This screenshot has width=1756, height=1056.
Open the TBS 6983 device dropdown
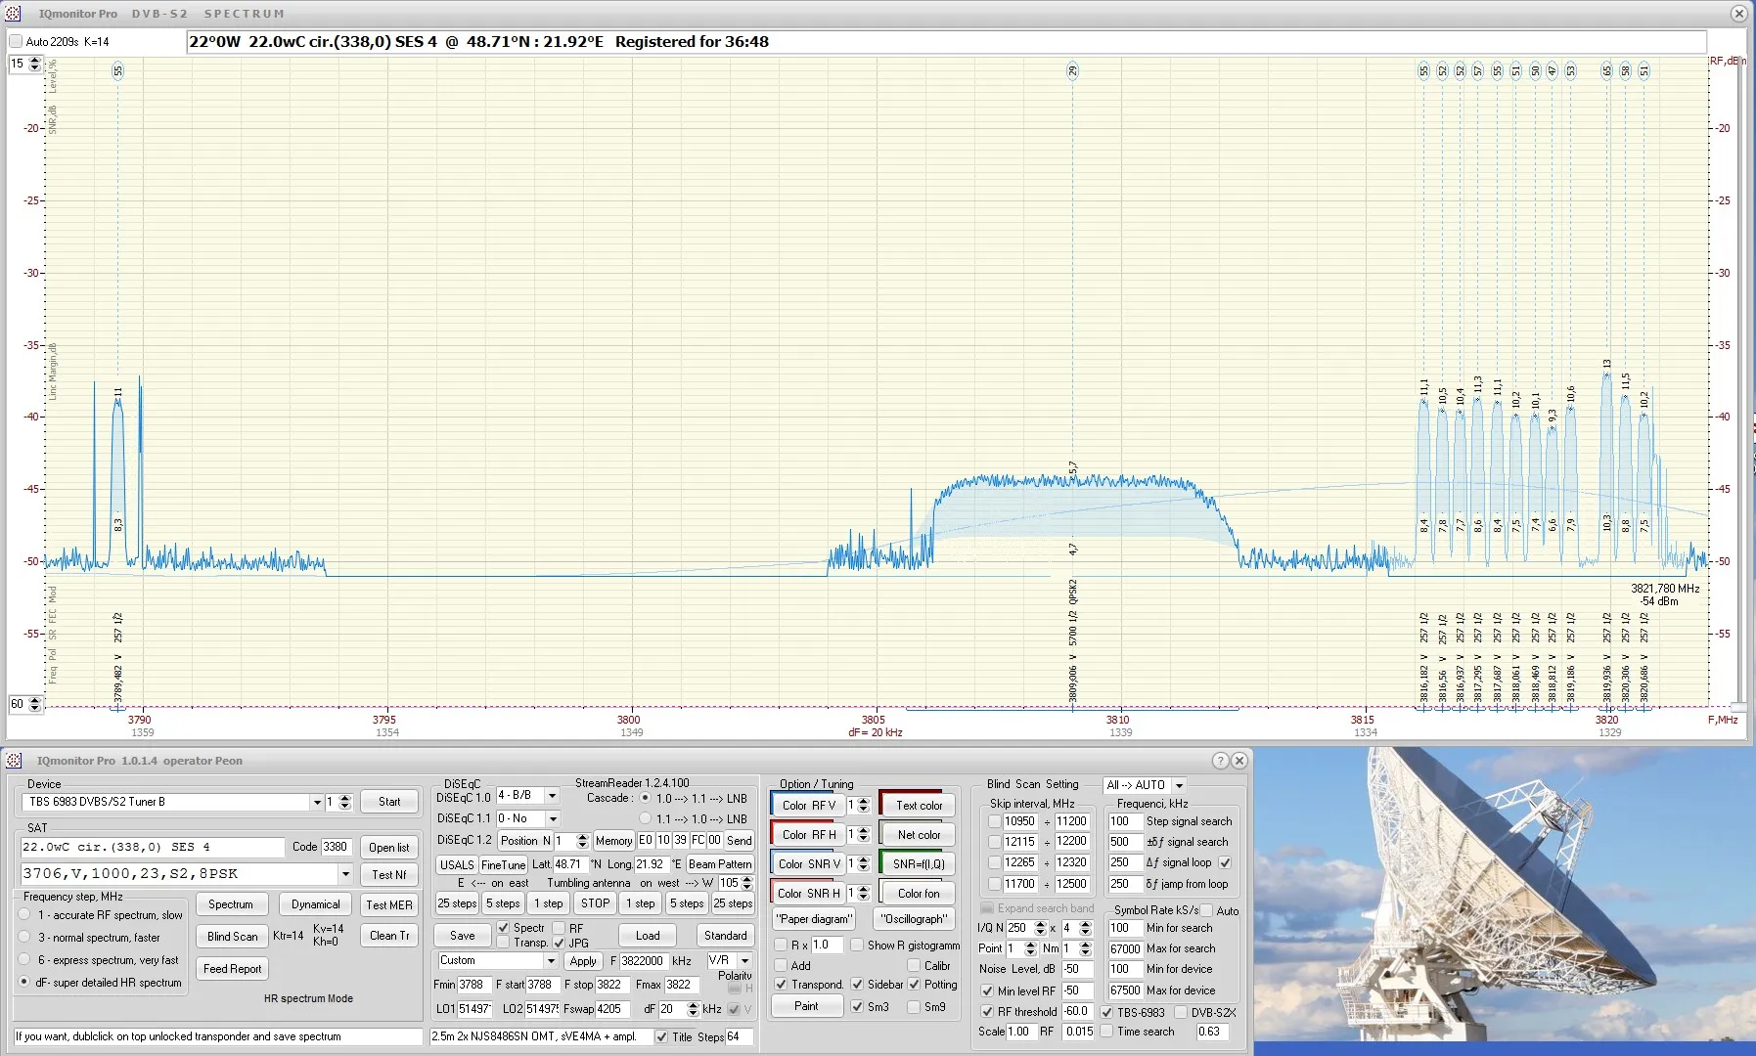point(316,803)
